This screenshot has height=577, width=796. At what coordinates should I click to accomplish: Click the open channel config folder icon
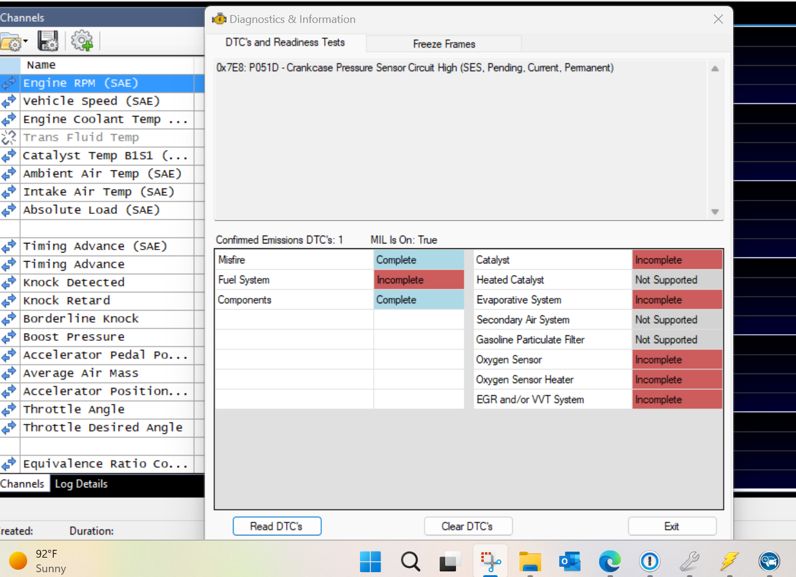point(10,42)
